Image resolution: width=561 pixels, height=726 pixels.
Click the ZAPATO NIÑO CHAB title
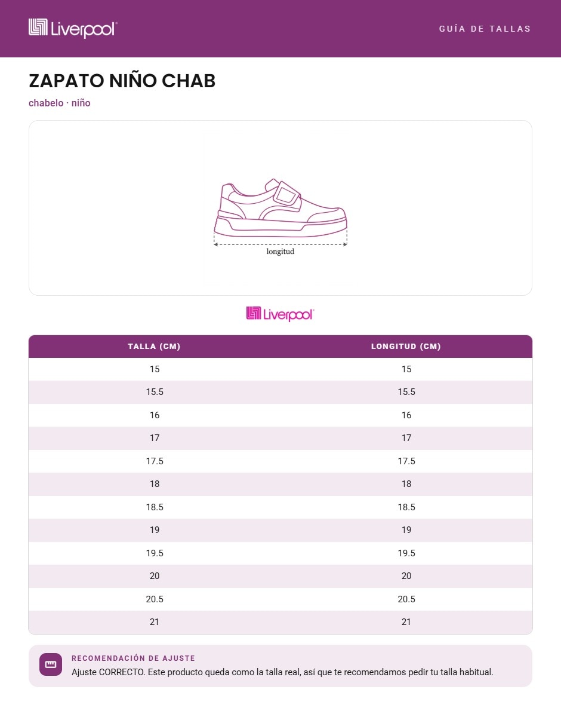click(122, 81)
